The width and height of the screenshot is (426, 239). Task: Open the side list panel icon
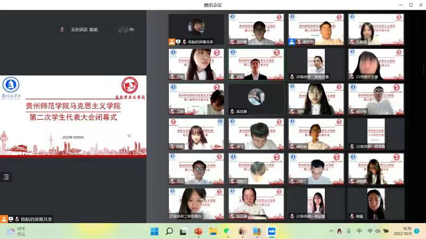[6, 177]
